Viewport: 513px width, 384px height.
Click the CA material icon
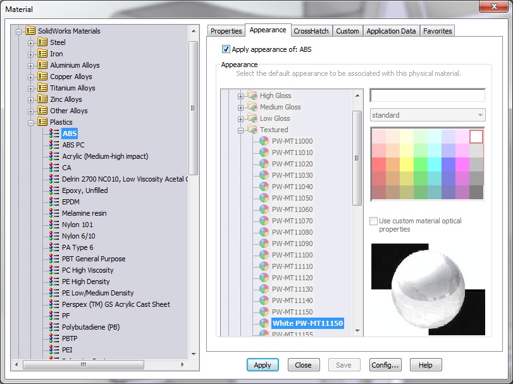coord(54,168)
